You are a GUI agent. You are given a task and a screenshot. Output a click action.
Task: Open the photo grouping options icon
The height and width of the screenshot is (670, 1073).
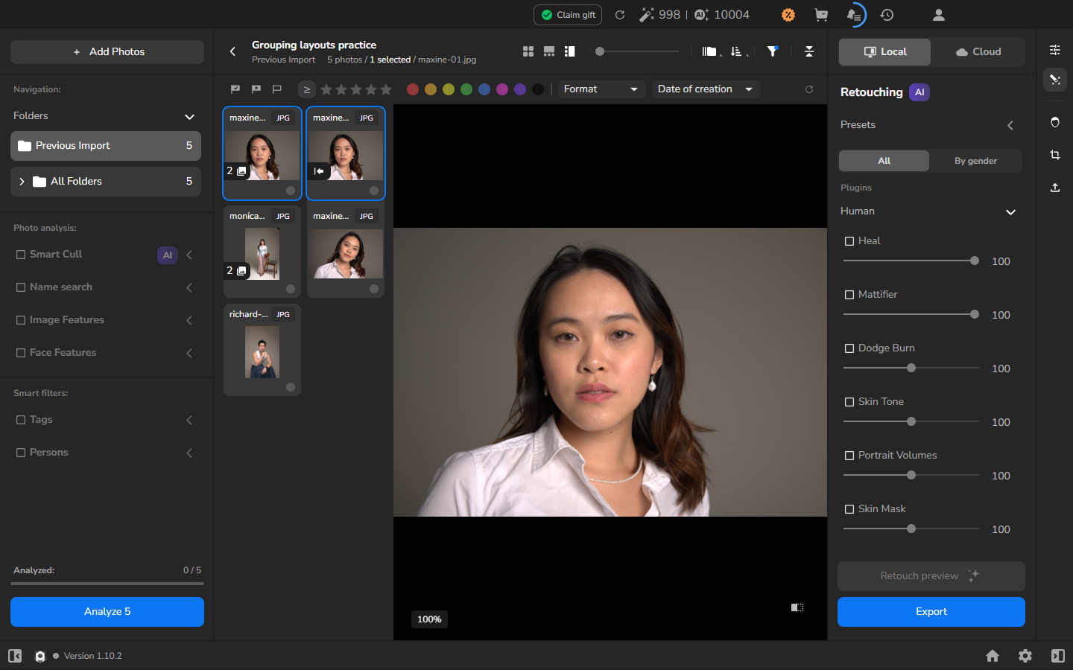pos(710,51)
